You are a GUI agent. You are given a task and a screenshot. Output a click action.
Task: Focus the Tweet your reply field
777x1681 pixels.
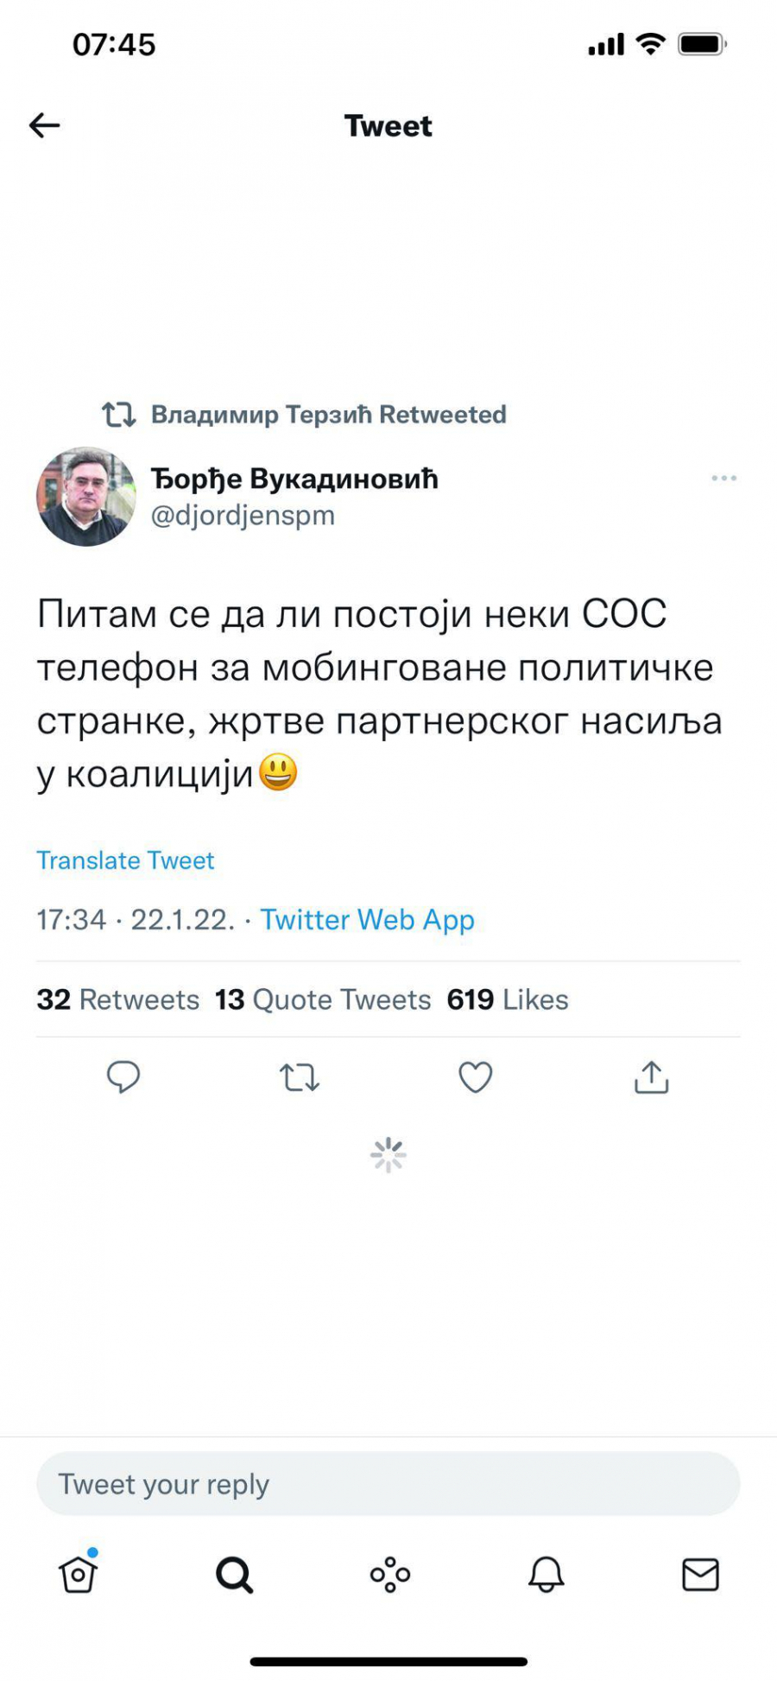(388, 1484)
